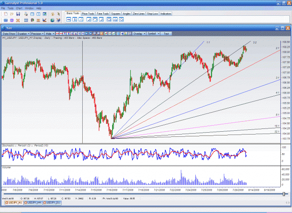Click the gold padlock icon in main toolbar
292x213 pixels.
53,14
